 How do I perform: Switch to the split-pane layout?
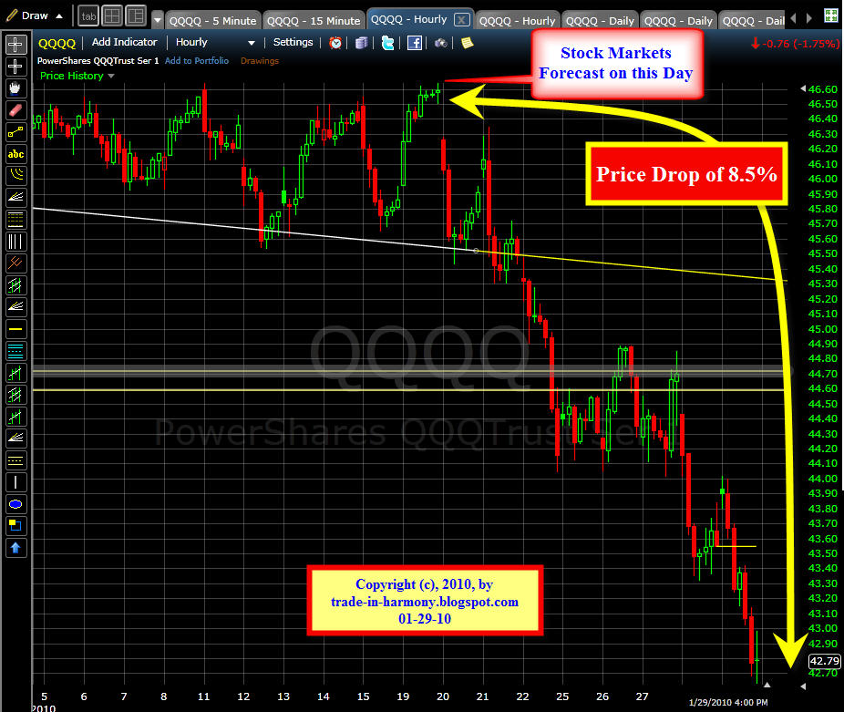point(136,16)
